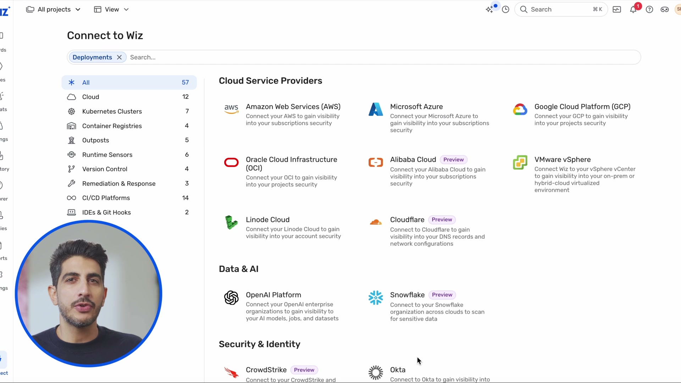
Task: Filter by Outposts category
Action: 129,140
